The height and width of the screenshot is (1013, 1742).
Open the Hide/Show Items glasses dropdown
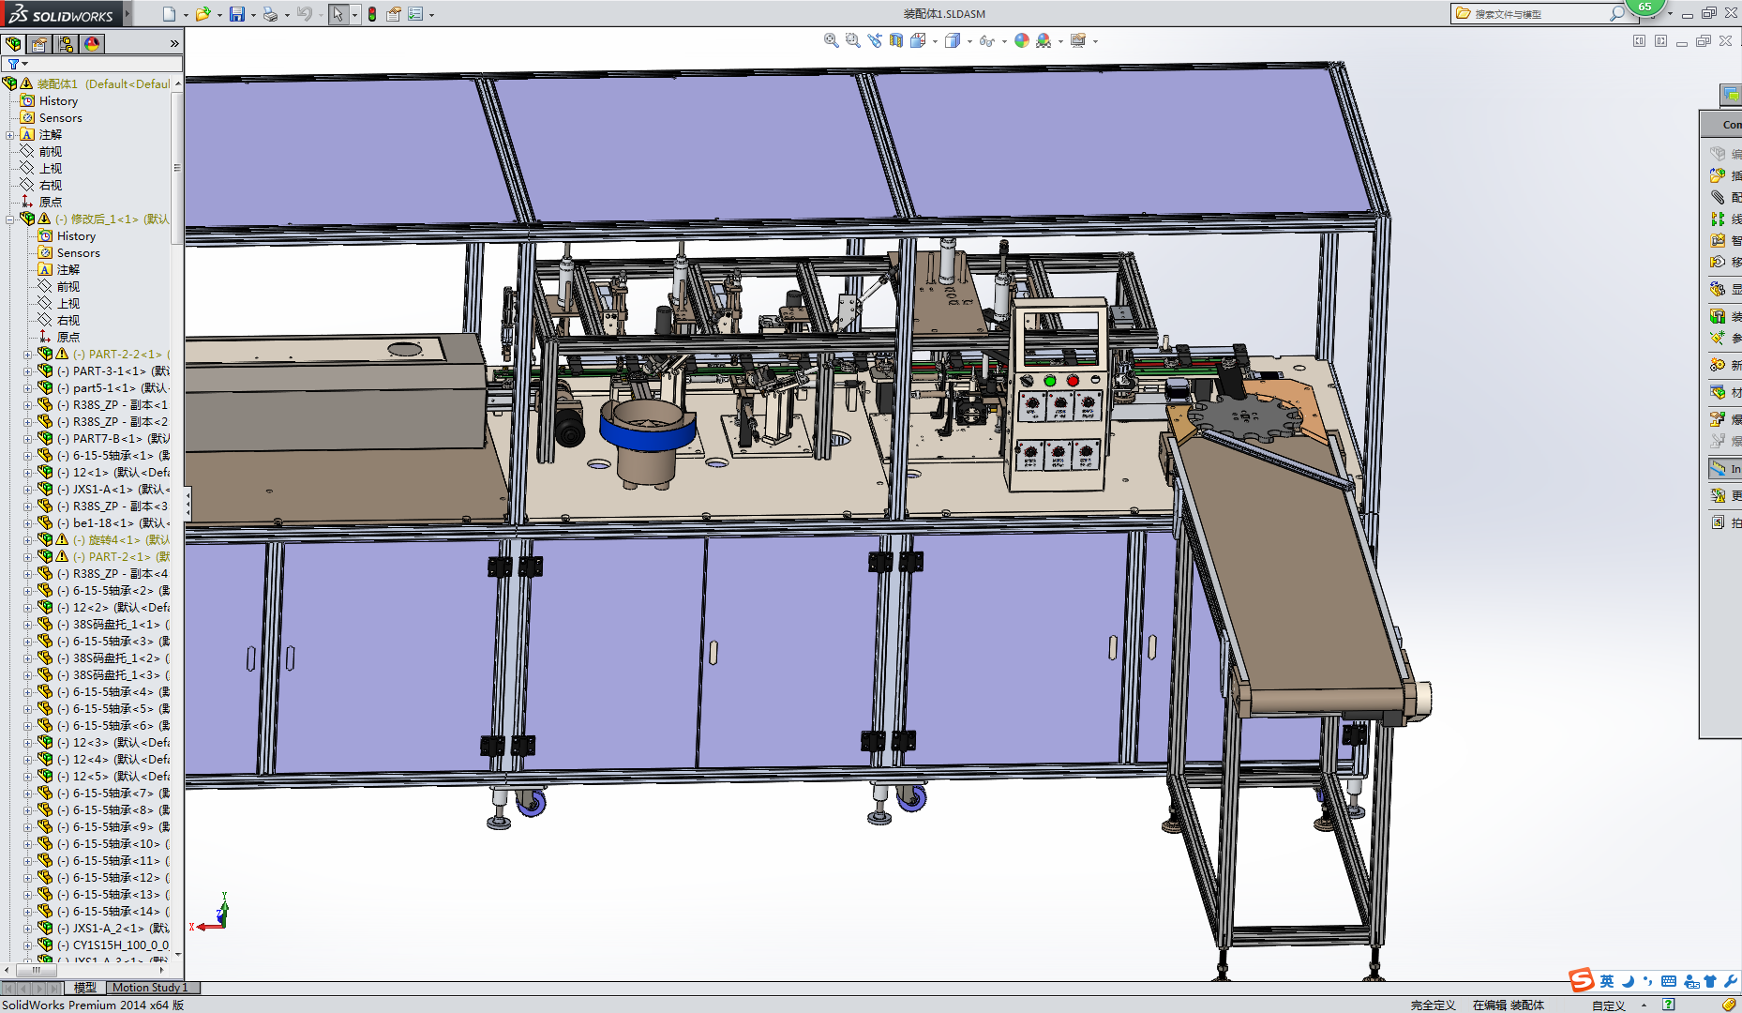[1004, 41]
